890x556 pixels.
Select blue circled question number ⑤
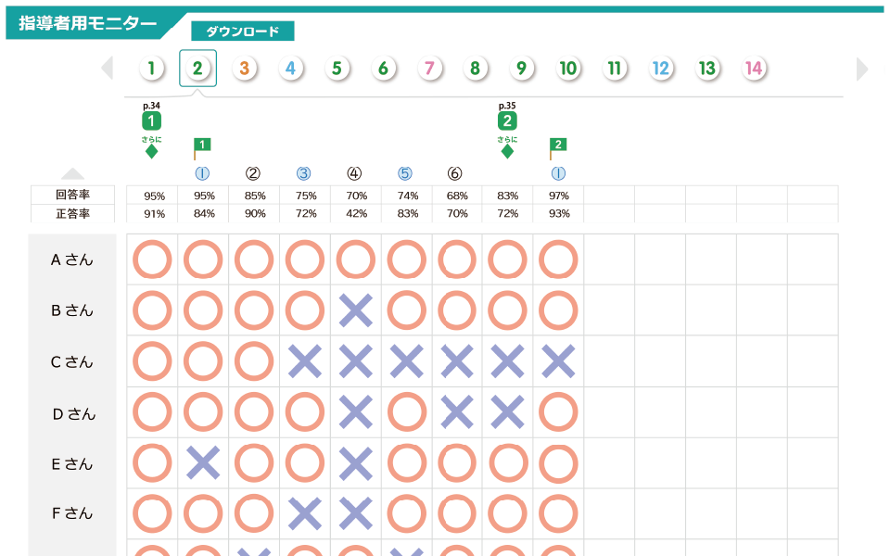click(x=405, y=173)
